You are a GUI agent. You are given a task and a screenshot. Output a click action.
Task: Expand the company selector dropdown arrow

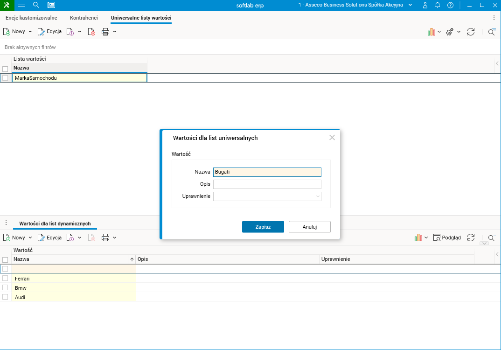click(410, 5)
